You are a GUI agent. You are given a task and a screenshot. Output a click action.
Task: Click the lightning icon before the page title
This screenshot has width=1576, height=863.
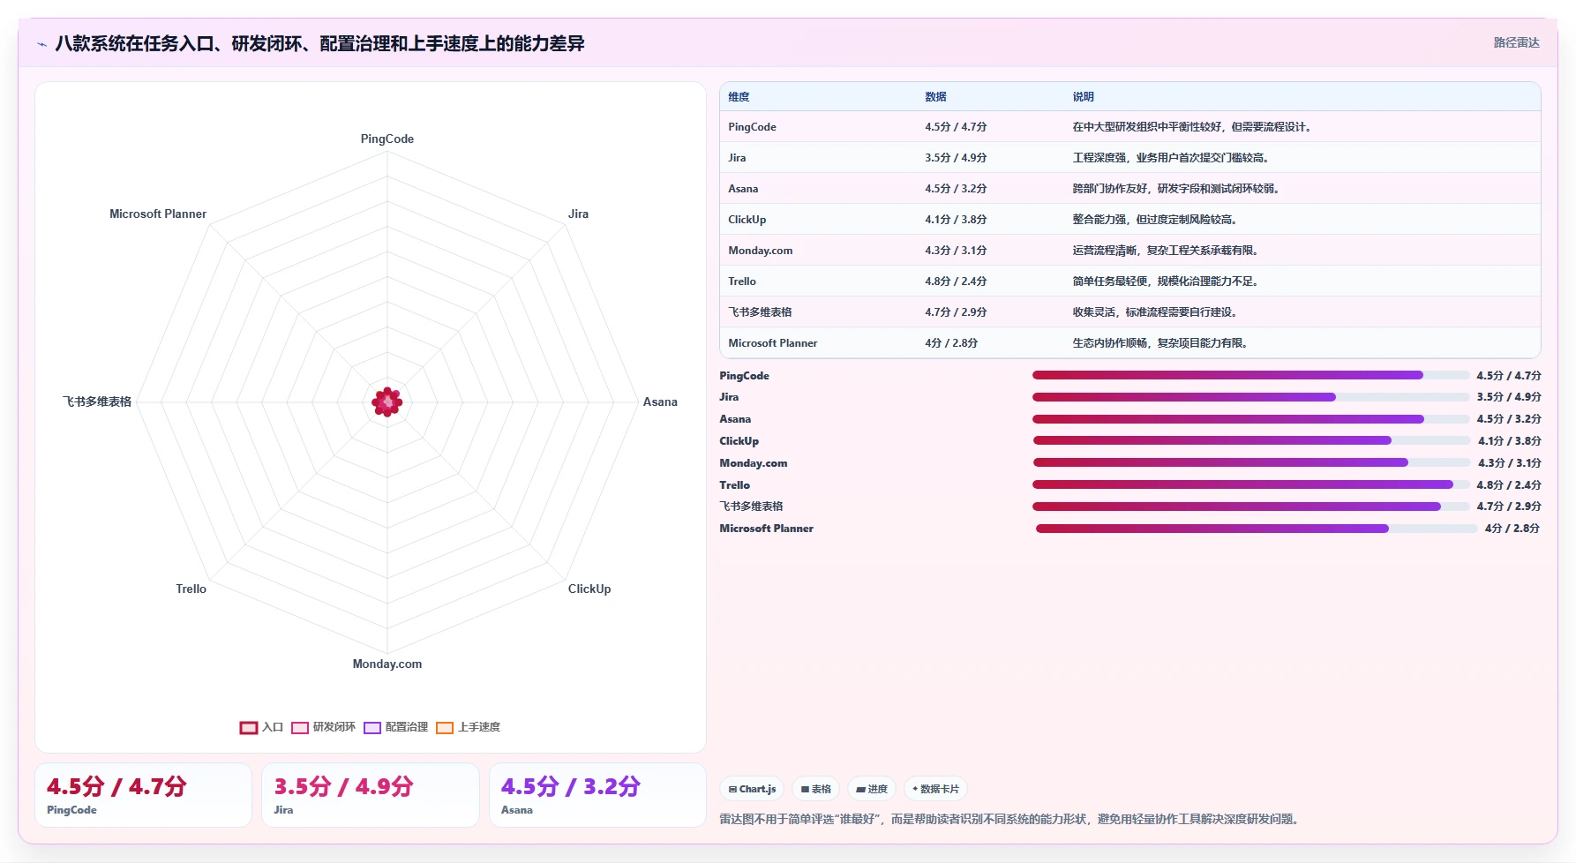point(41,44)
